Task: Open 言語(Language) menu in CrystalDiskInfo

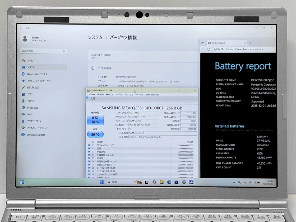Action: point(152,94)
